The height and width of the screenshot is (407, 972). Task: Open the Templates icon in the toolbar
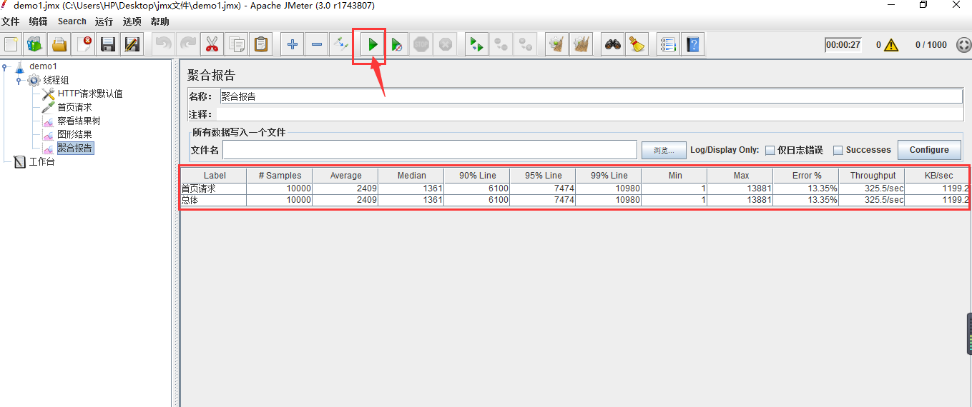(34, 44)
